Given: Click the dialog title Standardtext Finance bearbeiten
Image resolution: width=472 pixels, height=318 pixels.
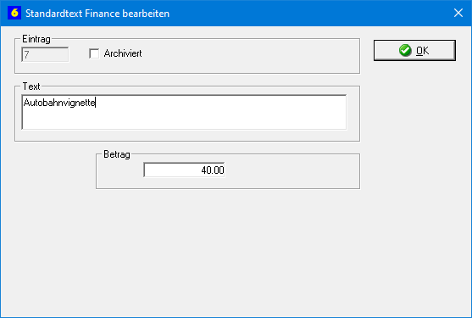Looking at the screenshot, I should (x=97, y=14).
